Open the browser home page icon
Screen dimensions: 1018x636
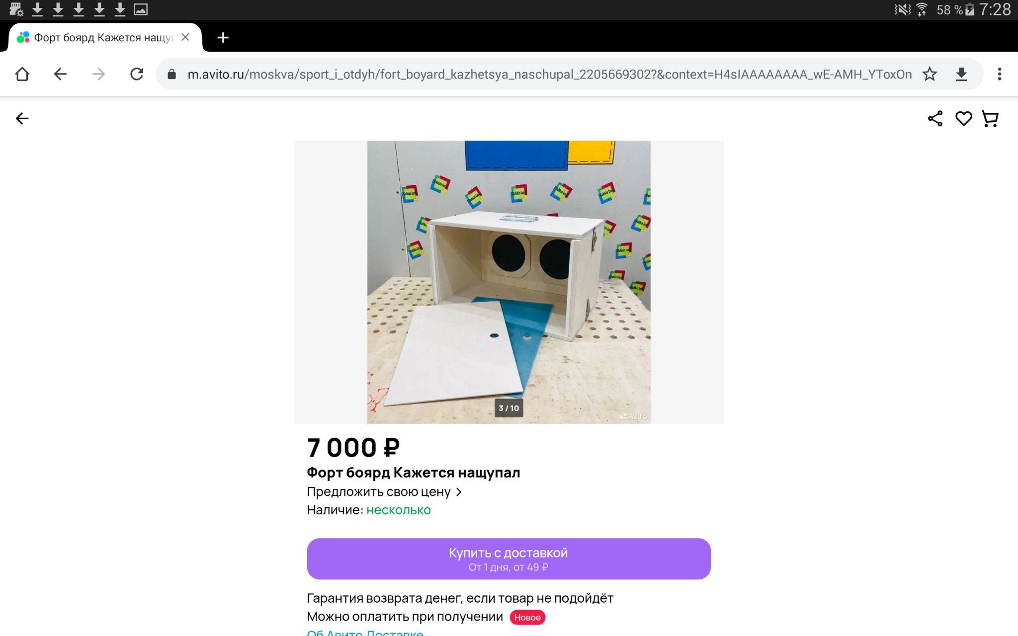pyautogui.click(x=22, y=75)
